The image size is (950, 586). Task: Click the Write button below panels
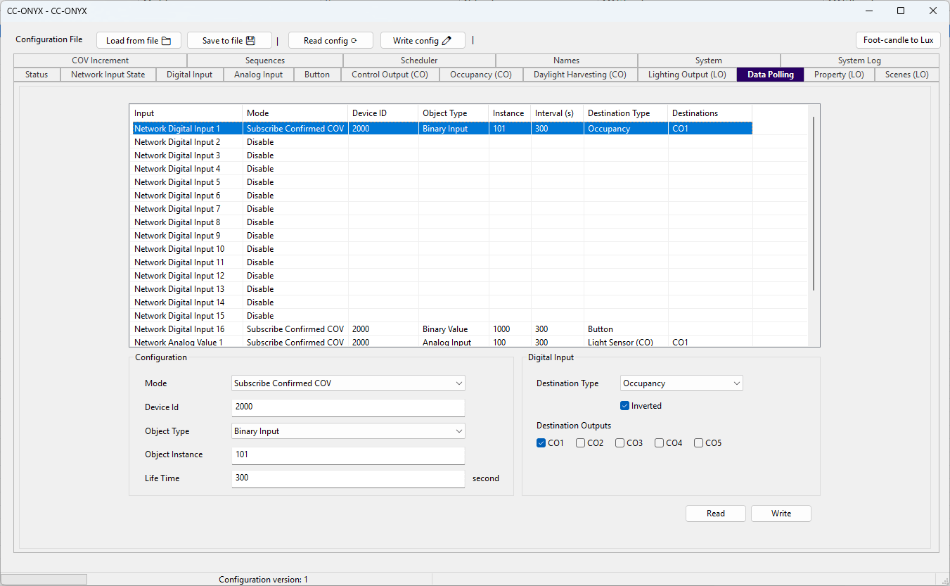[781, 514]
